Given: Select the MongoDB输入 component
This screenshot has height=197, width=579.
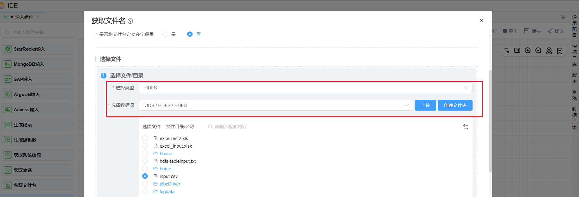Looking at the screenshot, I should coord(38,64).
